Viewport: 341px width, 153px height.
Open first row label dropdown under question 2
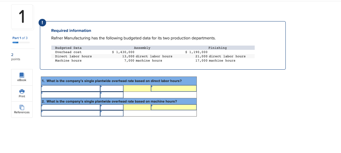point(71,107)
